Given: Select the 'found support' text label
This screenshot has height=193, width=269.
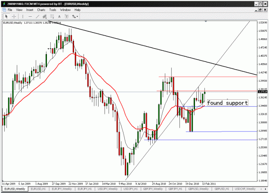Looking at the screenshot, I should (x=228, y=103).
